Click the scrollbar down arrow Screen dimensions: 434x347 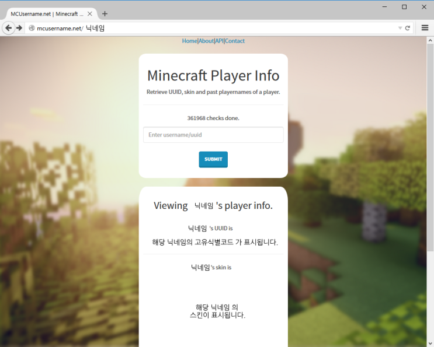click(x=430, y=343)
